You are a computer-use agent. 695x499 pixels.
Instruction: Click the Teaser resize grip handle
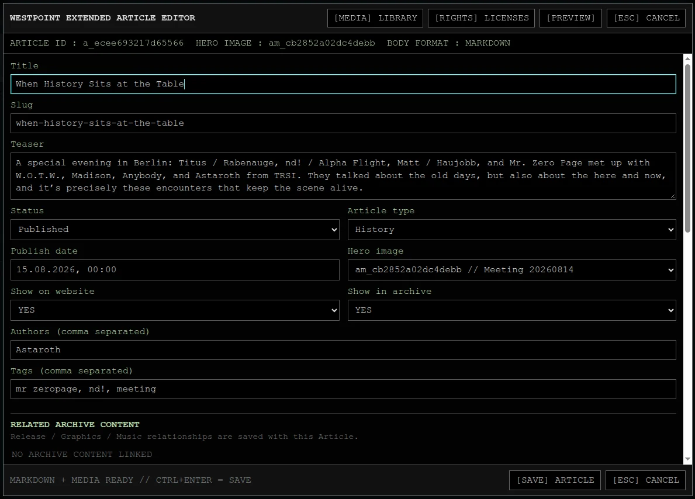[672, 196]
